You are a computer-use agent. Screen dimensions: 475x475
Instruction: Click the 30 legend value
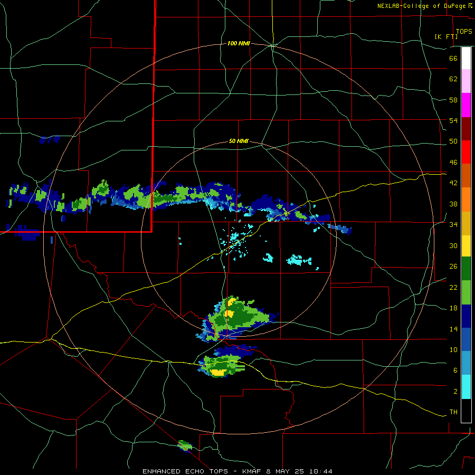point(453,245)
